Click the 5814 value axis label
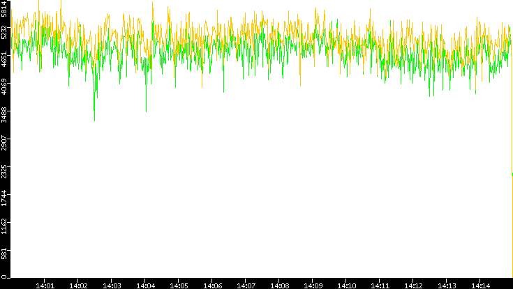Image resolution: width=513 pixels, height=289 pixels. (x=4, y=8)
